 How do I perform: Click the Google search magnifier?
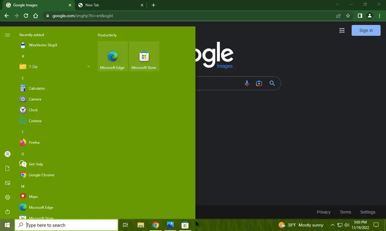(x=272, y=83)
